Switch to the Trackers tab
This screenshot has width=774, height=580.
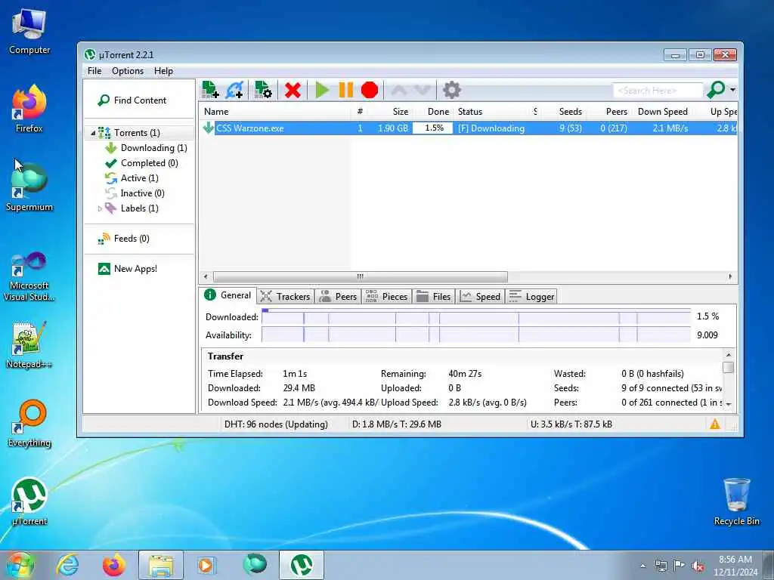(x=285, y=296)
